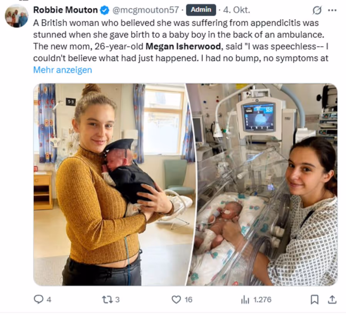
Task: Bookmark this tweet
Action: (314, 299)
